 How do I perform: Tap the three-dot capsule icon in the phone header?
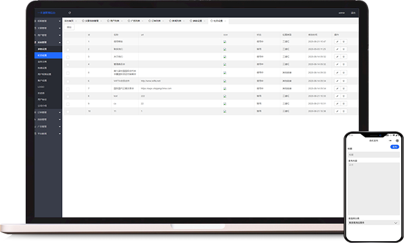(x=390, y=141)
